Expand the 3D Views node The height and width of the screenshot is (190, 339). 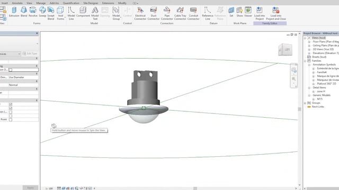pyautogui.click(x=309, y=49)
